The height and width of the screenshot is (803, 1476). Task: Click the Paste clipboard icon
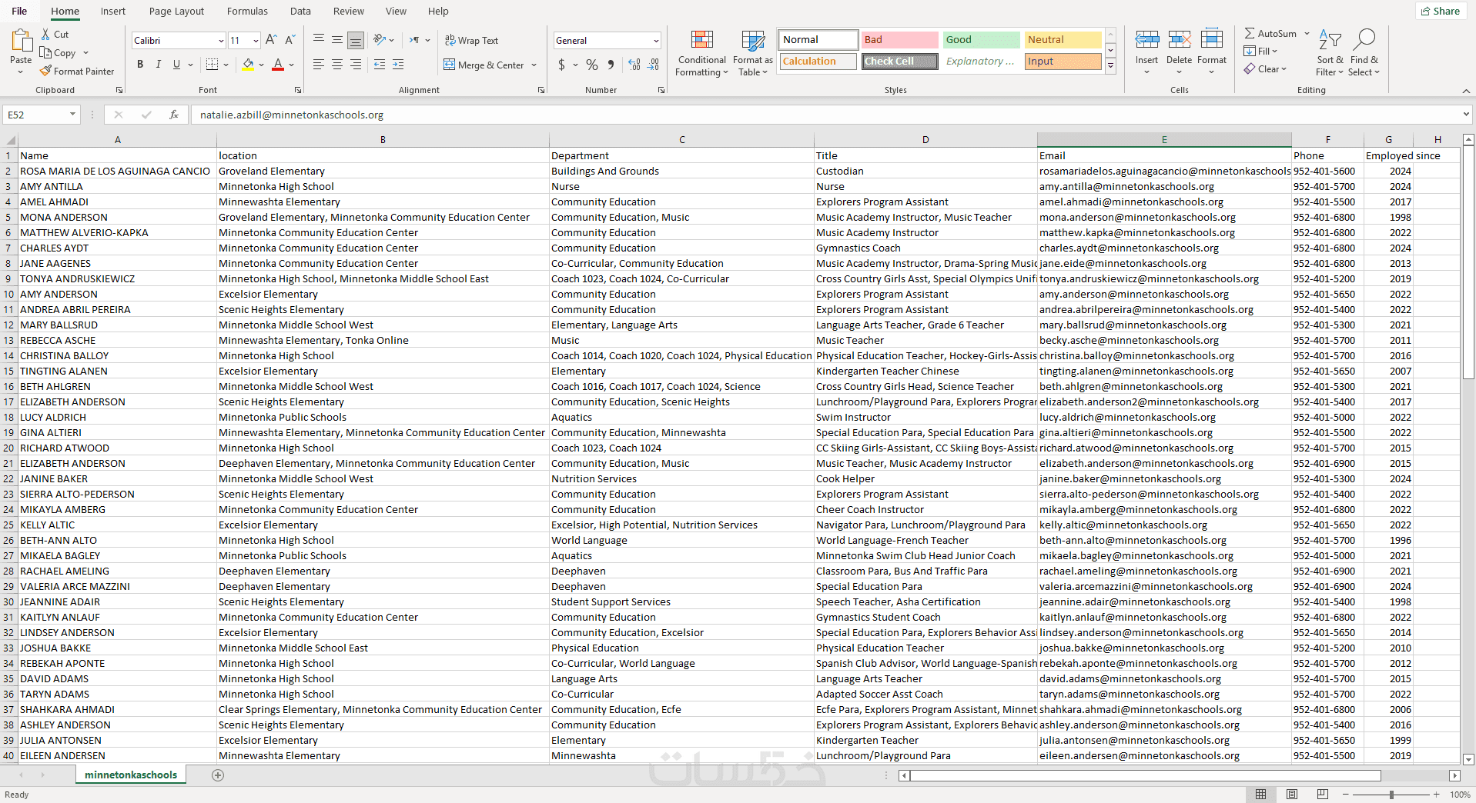pyautogui.click(x=21, y=41)
